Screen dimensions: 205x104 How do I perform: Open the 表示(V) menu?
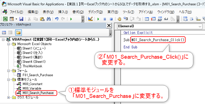point(48,12)
